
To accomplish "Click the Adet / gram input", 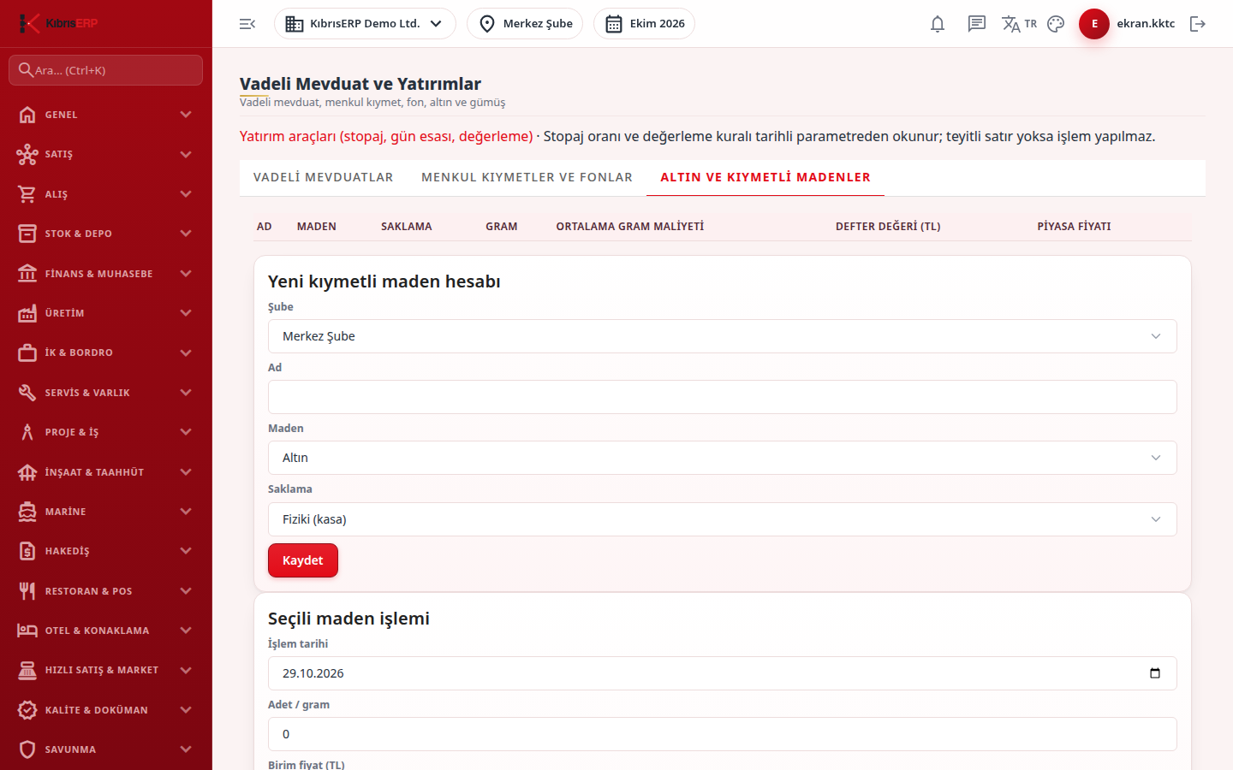I will click(x=722, y=734).
